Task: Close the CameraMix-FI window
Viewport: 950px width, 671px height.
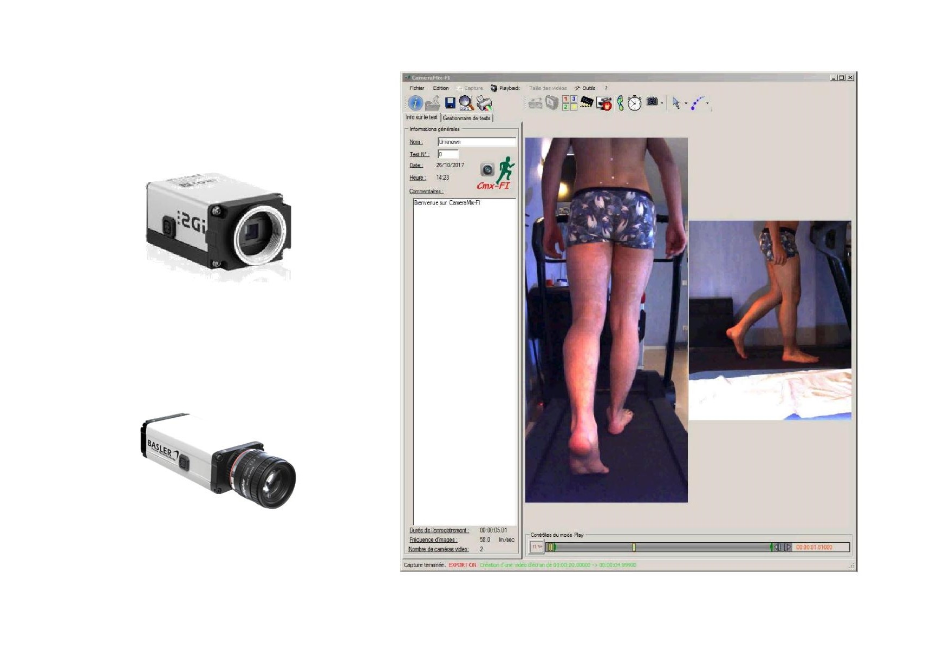Action: (850, 77)
